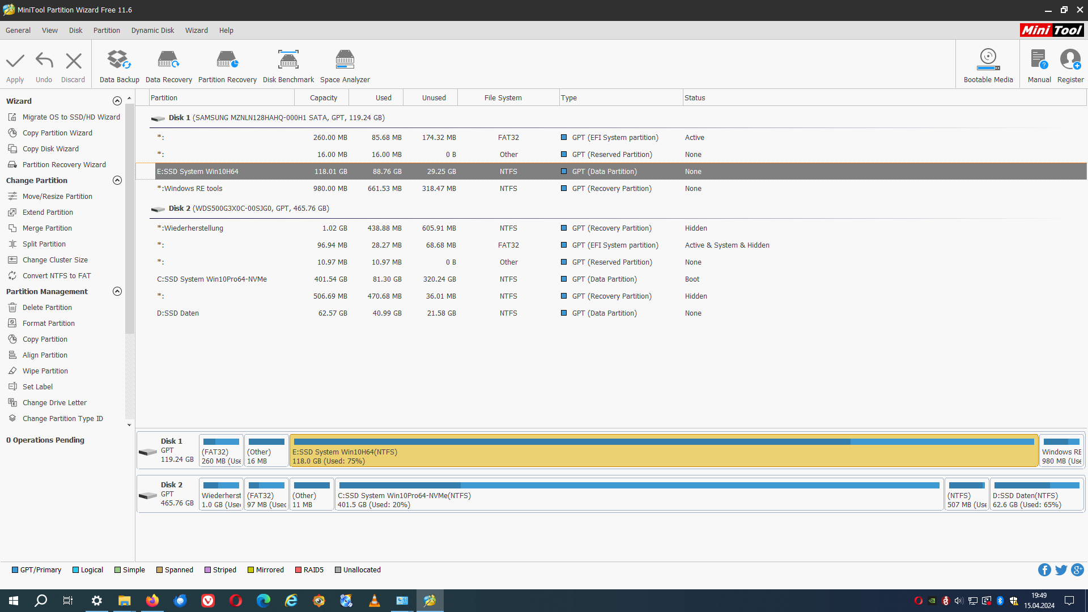Click the Bootable Media icon
The image size is (1088, 612).
pos(988,64)
